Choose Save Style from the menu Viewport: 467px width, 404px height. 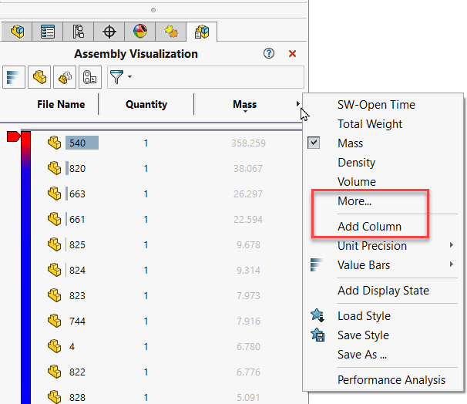click(x=363, y=335)
